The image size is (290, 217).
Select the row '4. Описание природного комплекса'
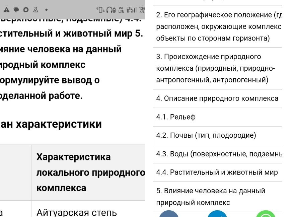pyautogui.click(x=217, y=98)
